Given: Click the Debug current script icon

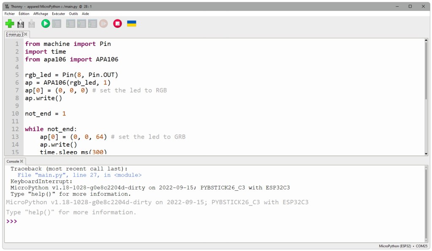Looking at the screenshot, I should click(57, 24).
